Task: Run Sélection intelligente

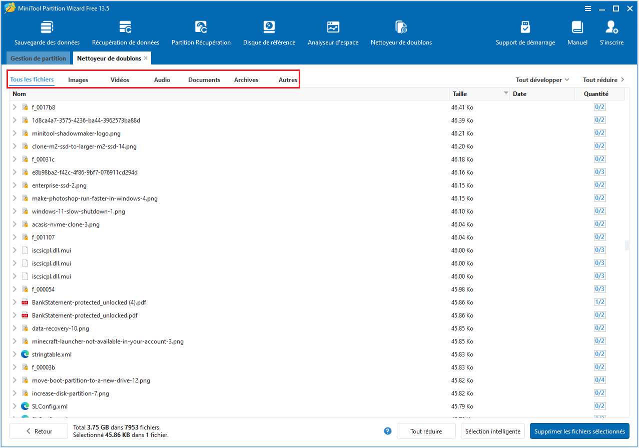Action: click(x=492, y=430)
